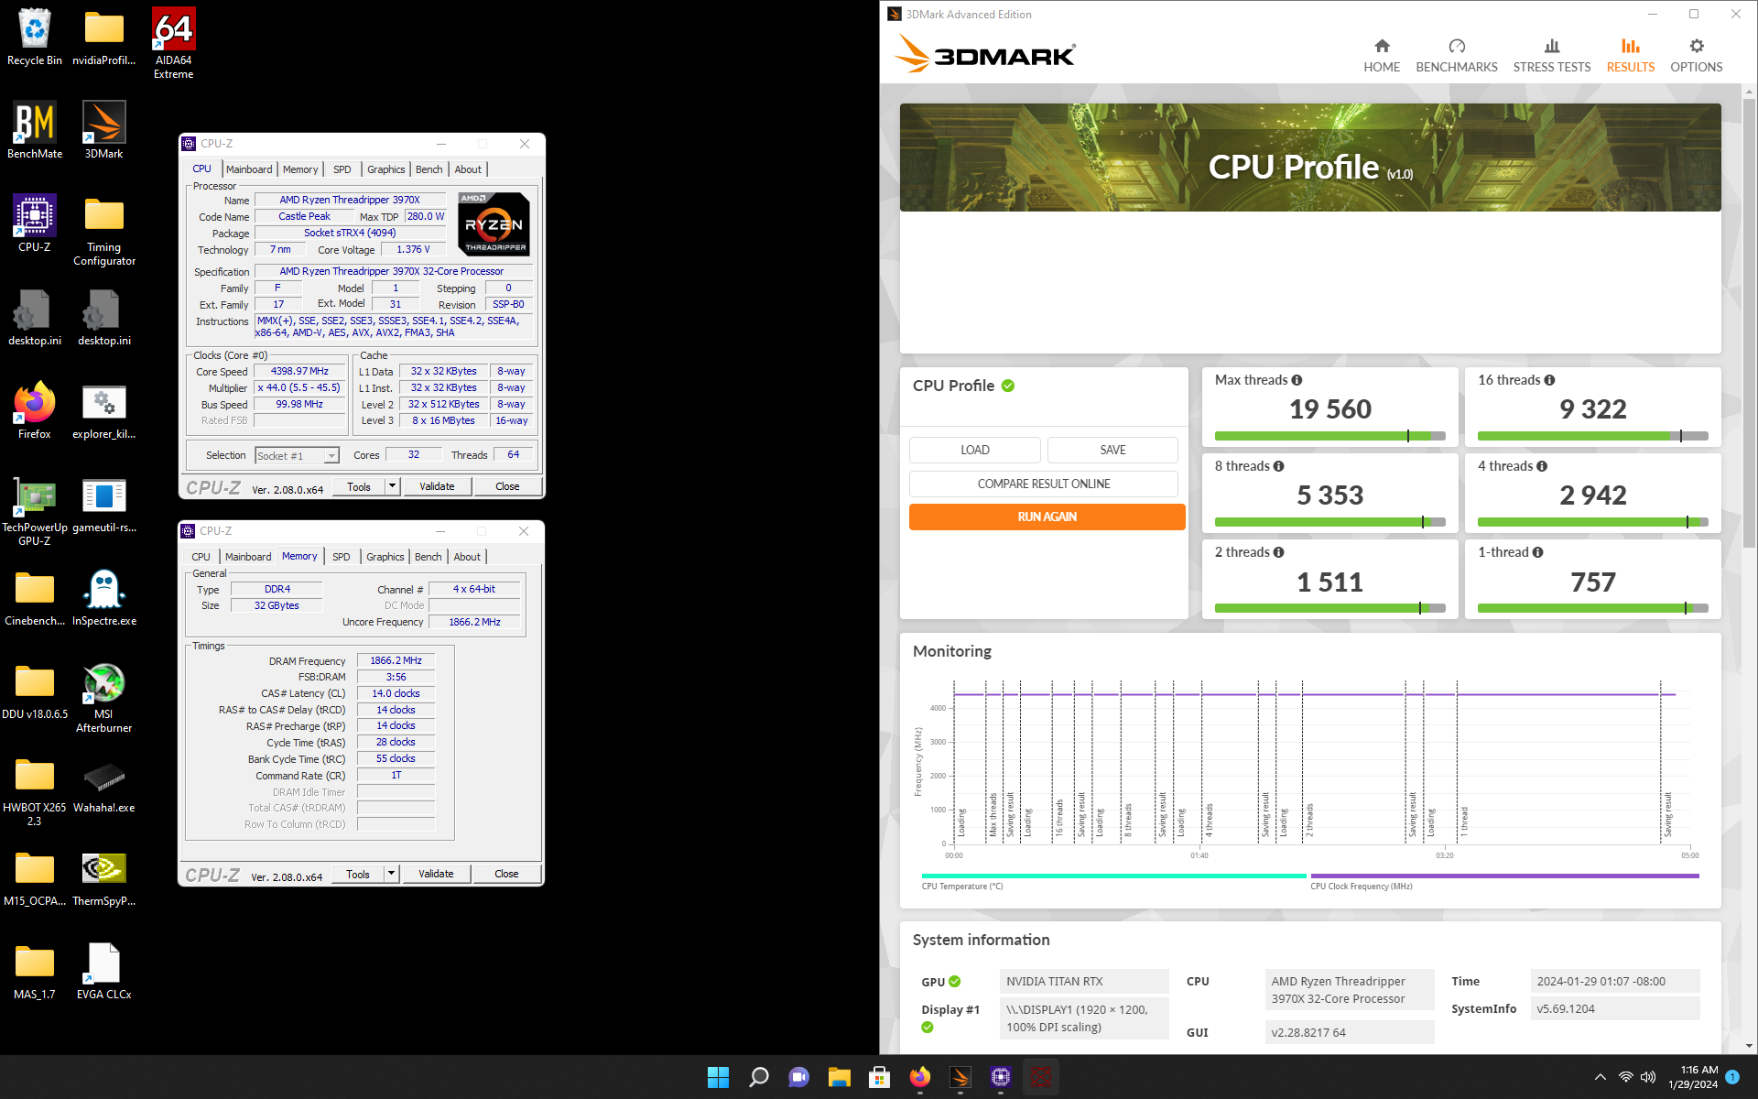
Task: Select the Firefox desktop shortcut
Action: 35,411
